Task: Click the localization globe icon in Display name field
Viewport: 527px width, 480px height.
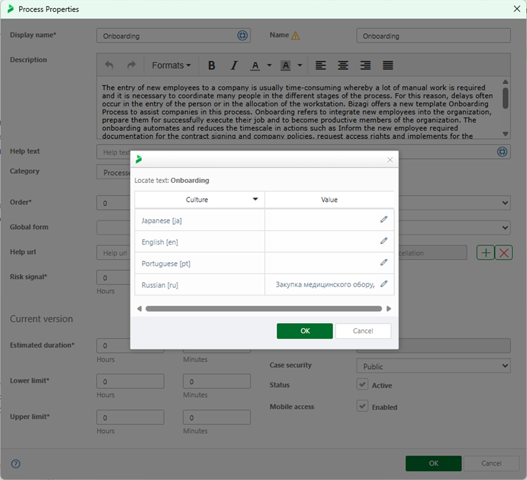Action: tap(242, 35)
